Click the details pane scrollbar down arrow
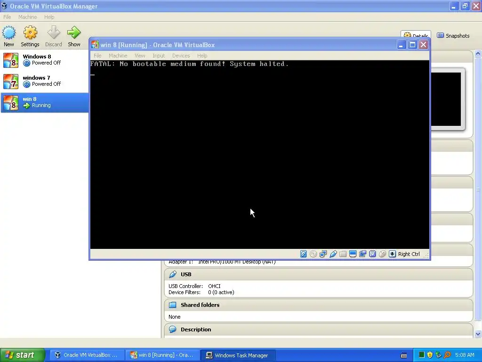Viewport: 482px width, 362px height. tap(478, 334)
